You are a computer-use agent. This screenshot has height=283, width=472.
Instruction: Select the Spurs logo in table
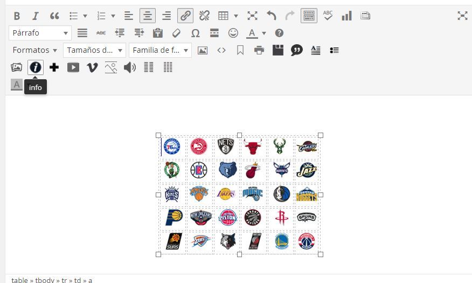coord(307,217)
